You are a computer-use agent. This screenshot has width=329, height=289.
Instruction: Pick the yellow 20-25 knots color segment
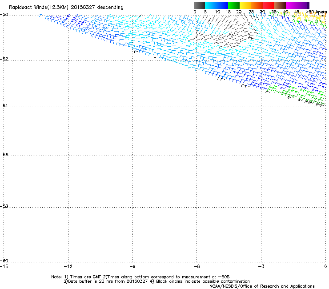tap(245, 5)
